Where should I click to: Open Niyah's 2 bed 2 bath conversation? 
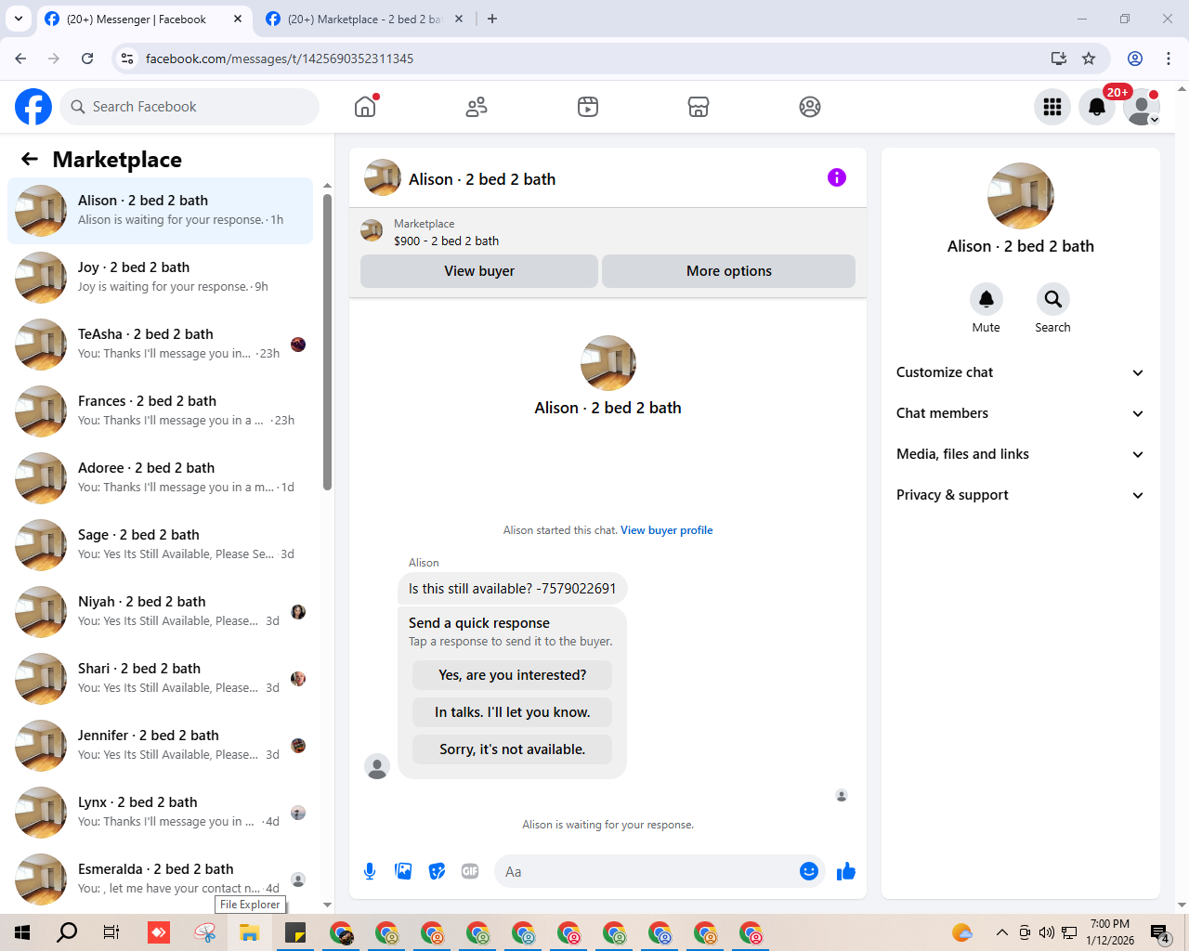pyautogui.click(x=160, y=612)
